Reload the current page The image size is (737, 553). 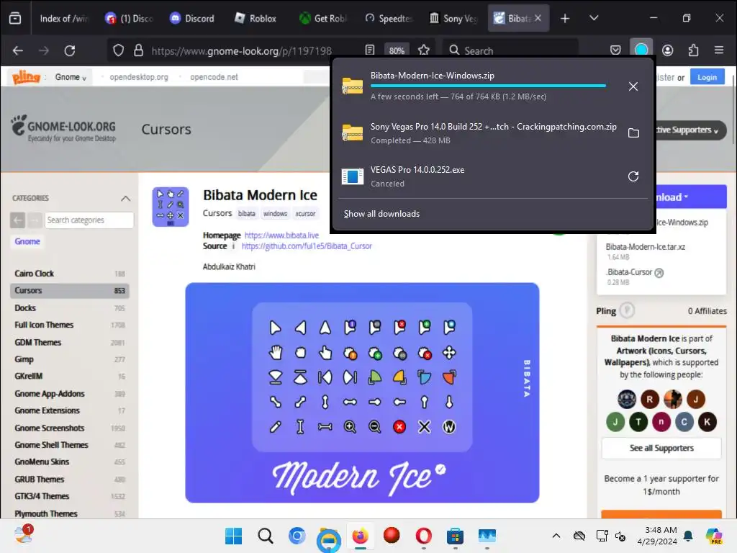click(70, 50)
